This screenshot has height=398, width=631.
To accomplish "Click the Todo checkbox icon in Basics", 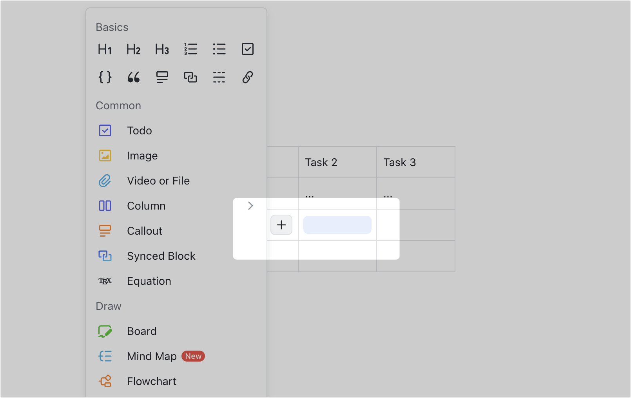I will [x=248, y=49].
